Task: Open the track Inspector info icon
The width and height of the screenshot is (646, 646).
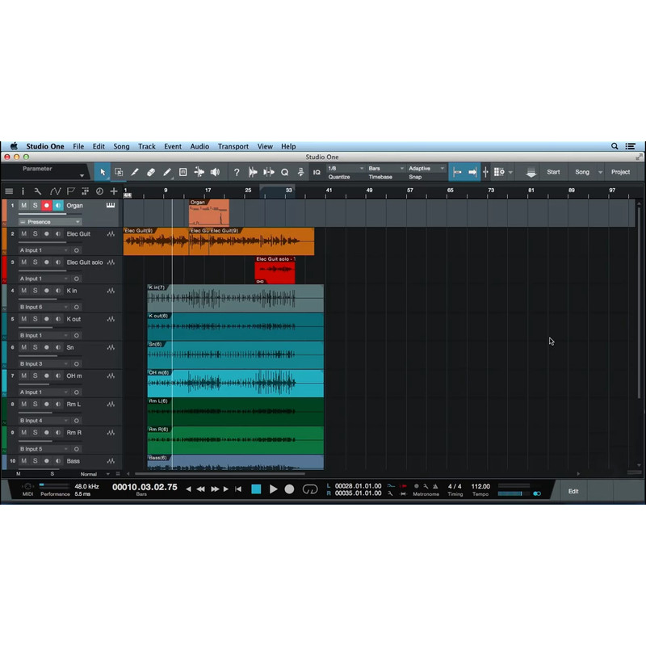Action: [23, 191]
